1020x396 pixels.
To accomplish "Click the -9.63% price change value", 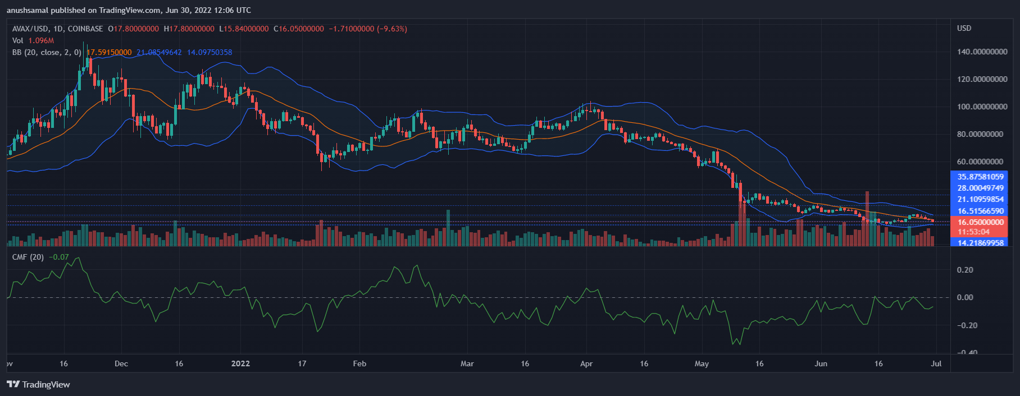I will 392,29.
